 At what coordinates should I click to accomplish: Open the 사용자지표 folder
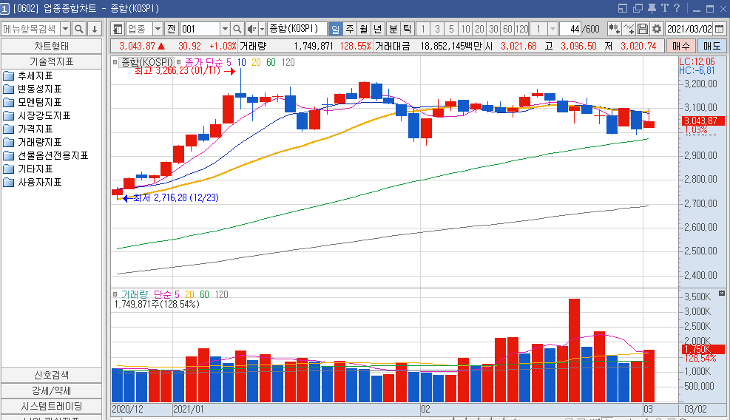[x=32, y=183]
